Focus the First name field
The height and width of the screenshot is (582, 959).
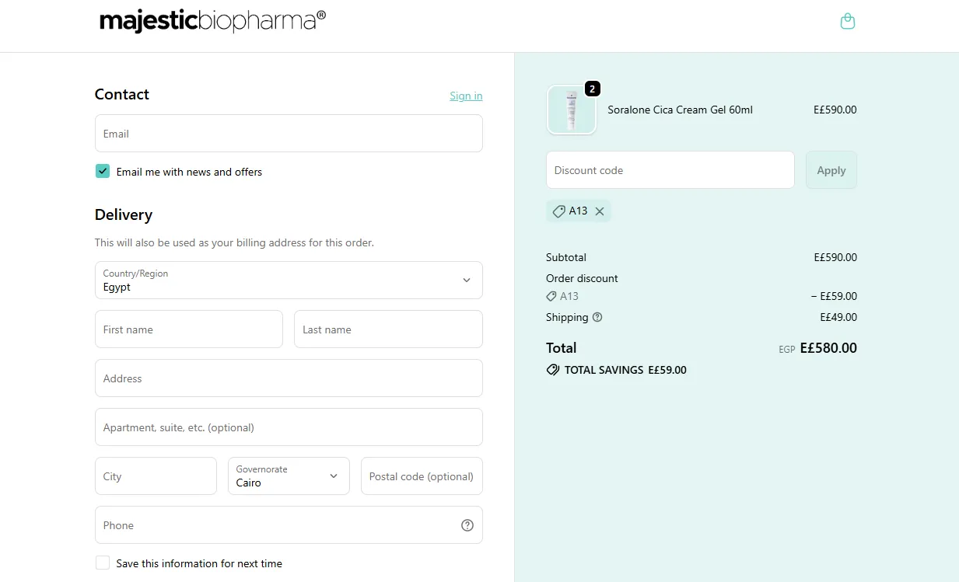[x=189, y=329]
